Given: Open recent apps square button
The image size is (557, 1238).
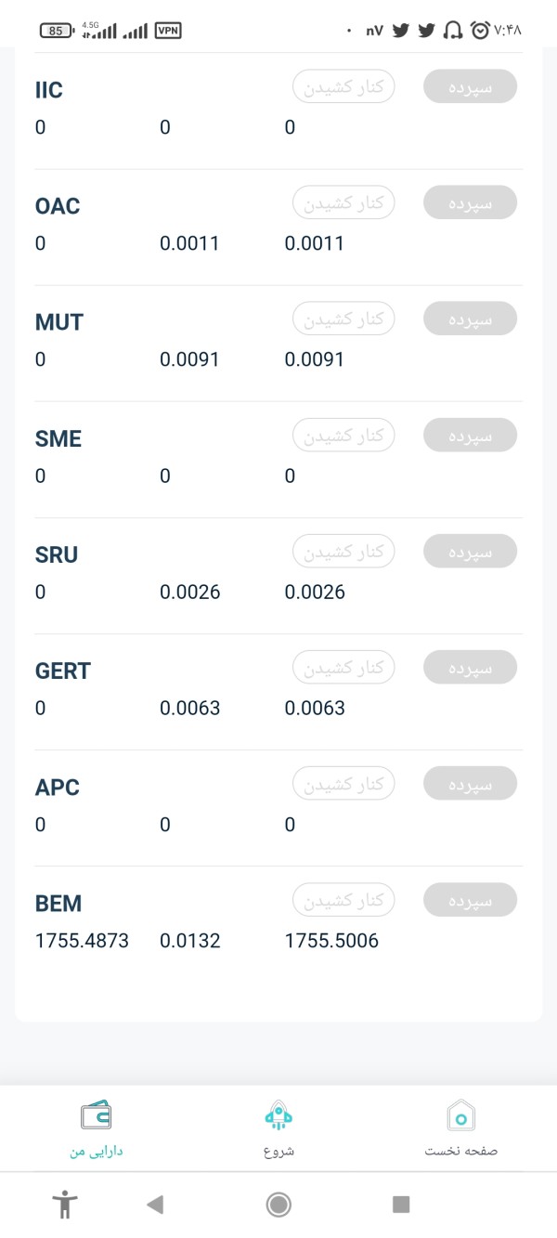Looking at the screenshot, I should [x=401, y=1205].
